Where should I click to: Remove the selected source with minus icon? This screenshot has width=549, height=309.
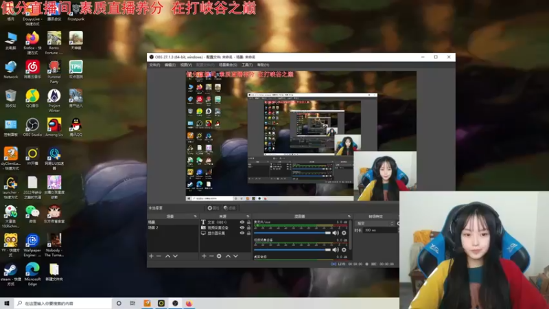coord(211,256)
